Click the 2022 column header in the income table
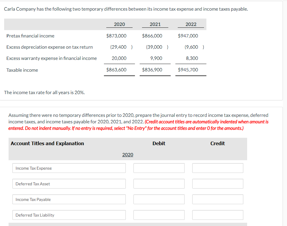The image size is (287, 226). tap(191, 24)
